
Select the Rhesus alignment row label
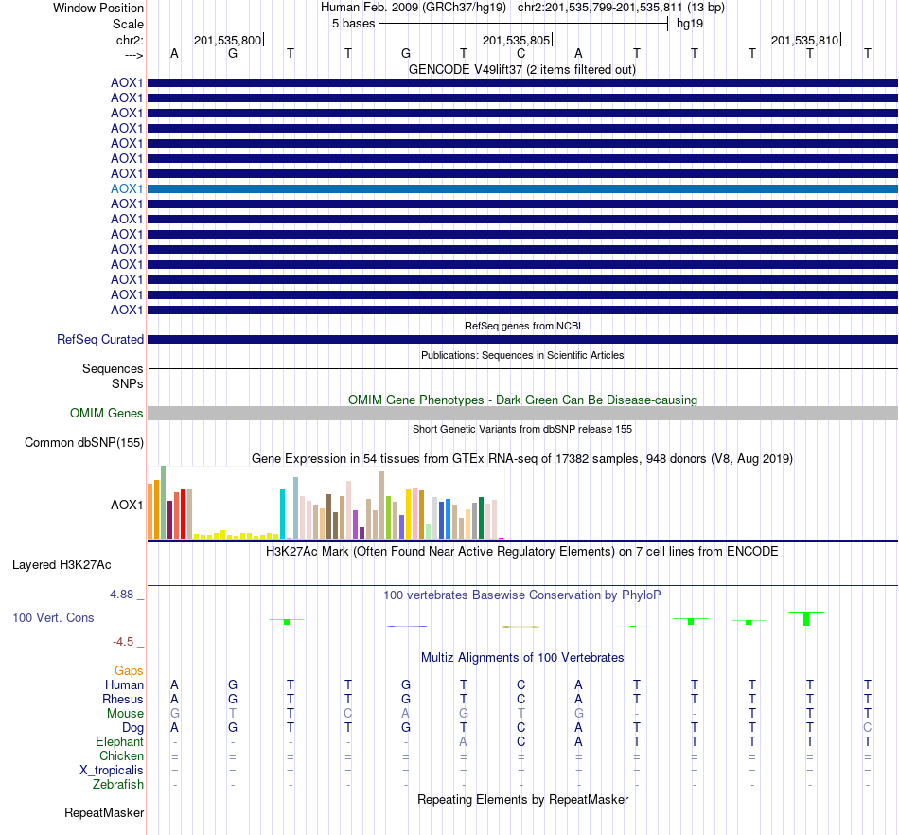click(x=123, y=699)
